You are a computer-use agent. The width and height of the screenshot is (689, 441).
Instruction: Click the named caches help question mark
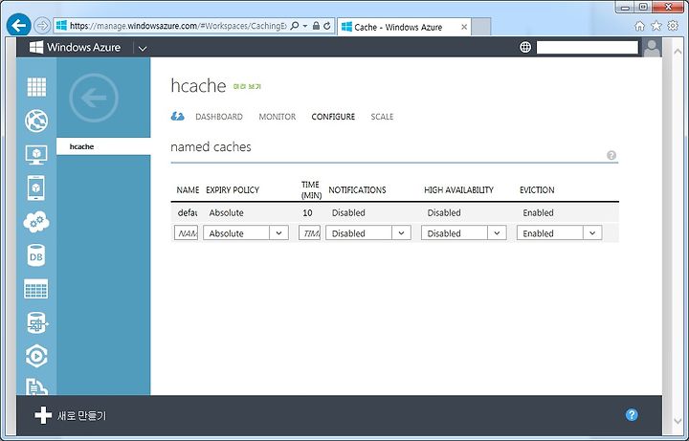pos(611,155)
